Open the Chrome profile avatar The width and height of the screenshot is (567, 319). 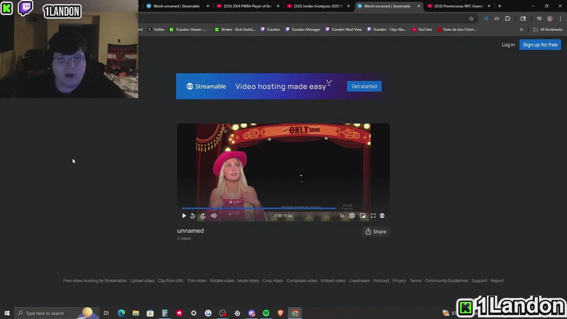point(550,19)
